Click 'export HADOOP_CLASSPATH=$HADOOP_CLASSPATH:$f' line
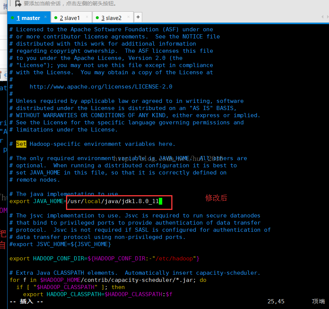The height and width of the screenshot is (309, 329). tap(98, 294)
